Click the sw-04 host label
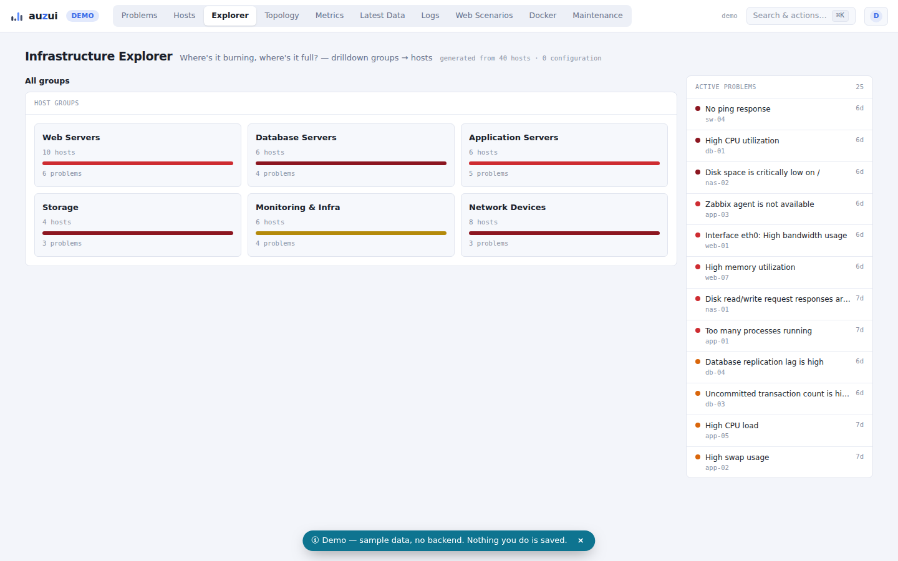The height and width of the screenshot is (561, 898). pyautogui.click(x=715, y=120)
